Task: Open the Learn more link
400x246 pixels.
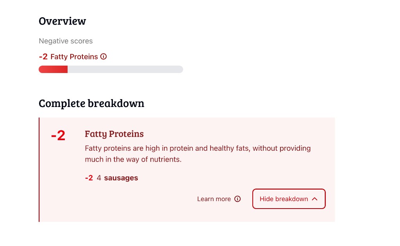Action: (x=214, y=199)
